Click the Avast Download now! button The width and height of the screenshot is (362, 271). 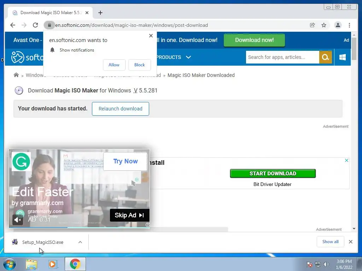(x=254, y=40)
